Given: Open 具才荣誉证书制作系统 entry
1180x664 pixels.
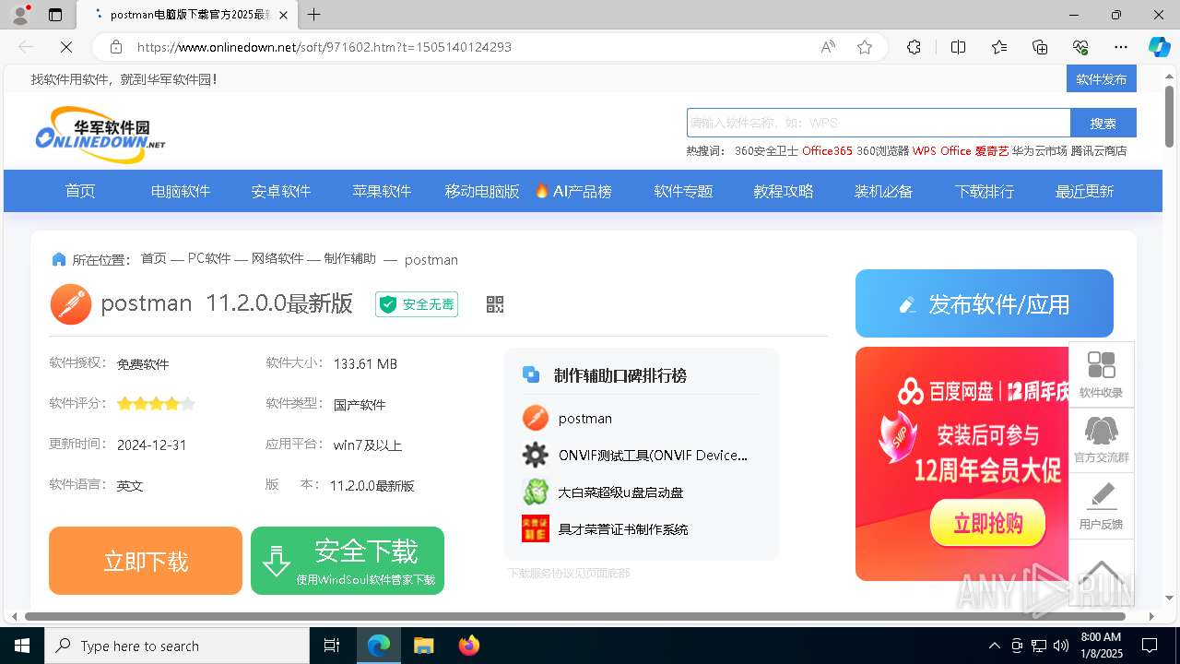Looking at the screenshot, I should click(623, 529).
